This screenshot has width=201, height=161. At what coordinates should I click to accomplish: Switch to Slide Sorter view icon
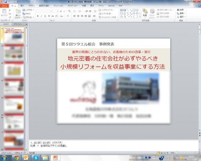162,153
